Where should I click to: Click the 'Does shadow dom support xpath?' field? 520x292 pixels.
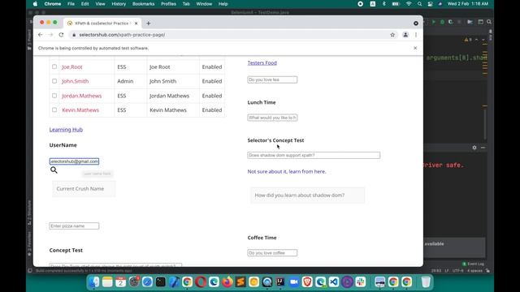coord(314,155)
